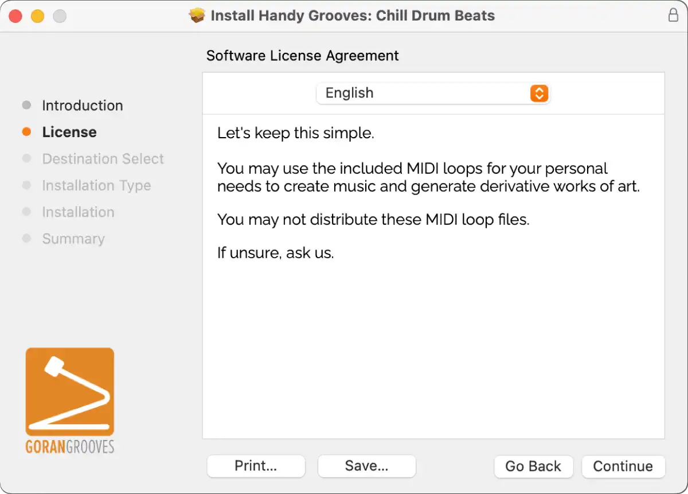Select the License step in sidebar
This screenshot has height=494, width=688.
(69, 132)
